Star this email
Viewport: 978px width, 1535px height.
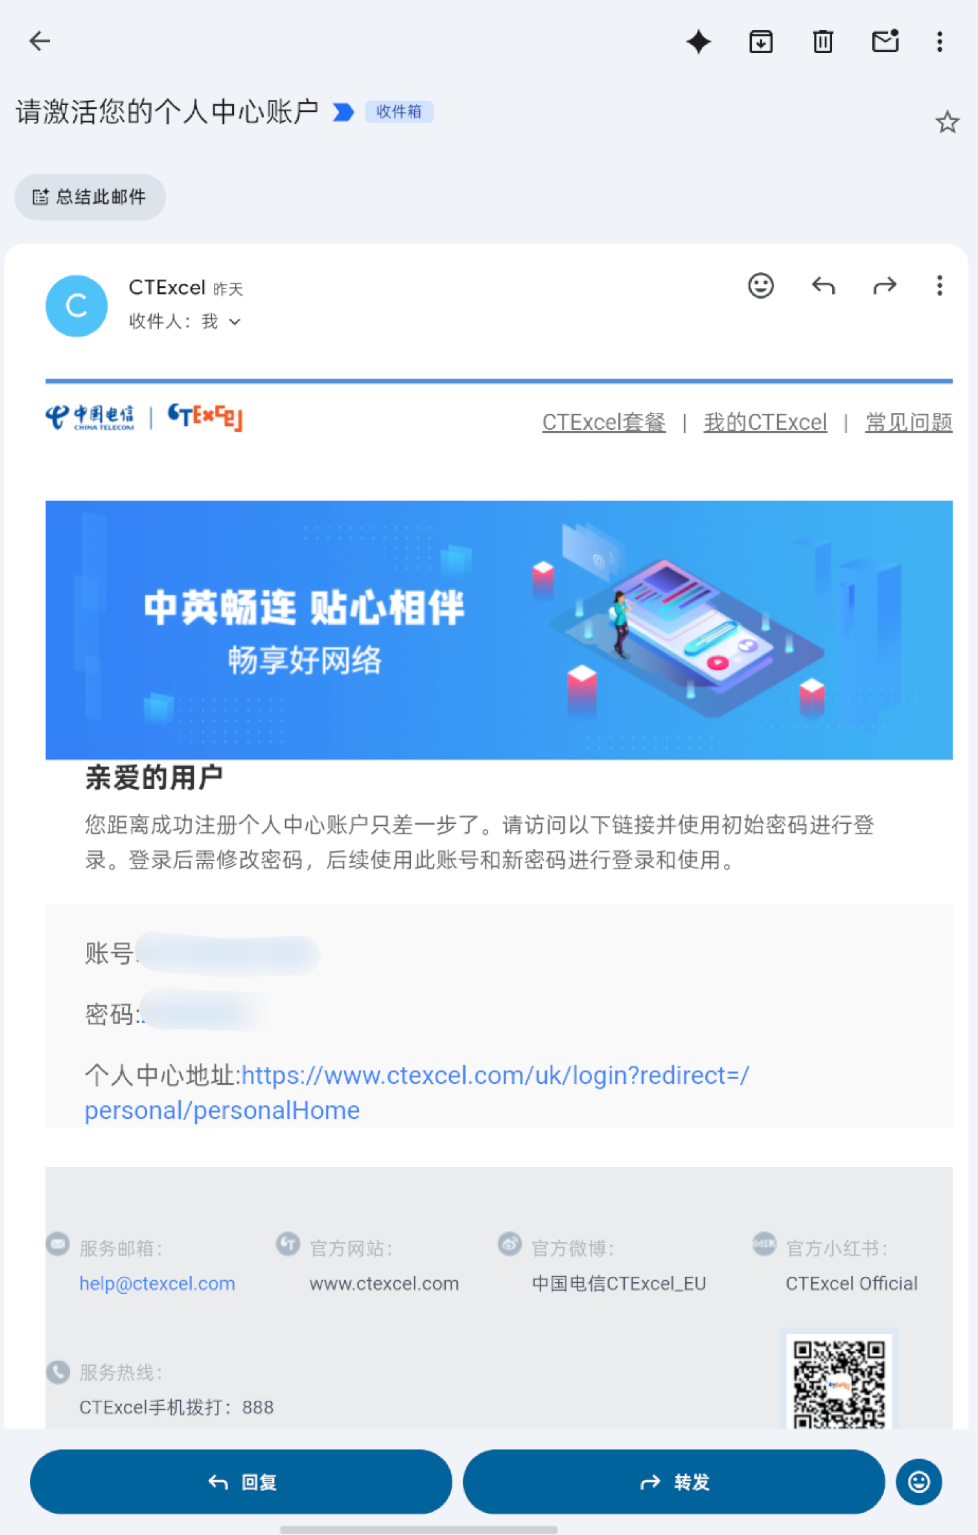[947, 122]
